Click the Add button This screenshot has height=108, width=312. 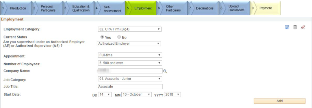click(279, 101)
